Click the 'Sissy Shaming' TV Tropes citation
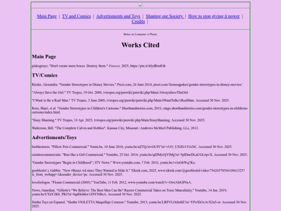281x211 pixels. pos(119,120)
